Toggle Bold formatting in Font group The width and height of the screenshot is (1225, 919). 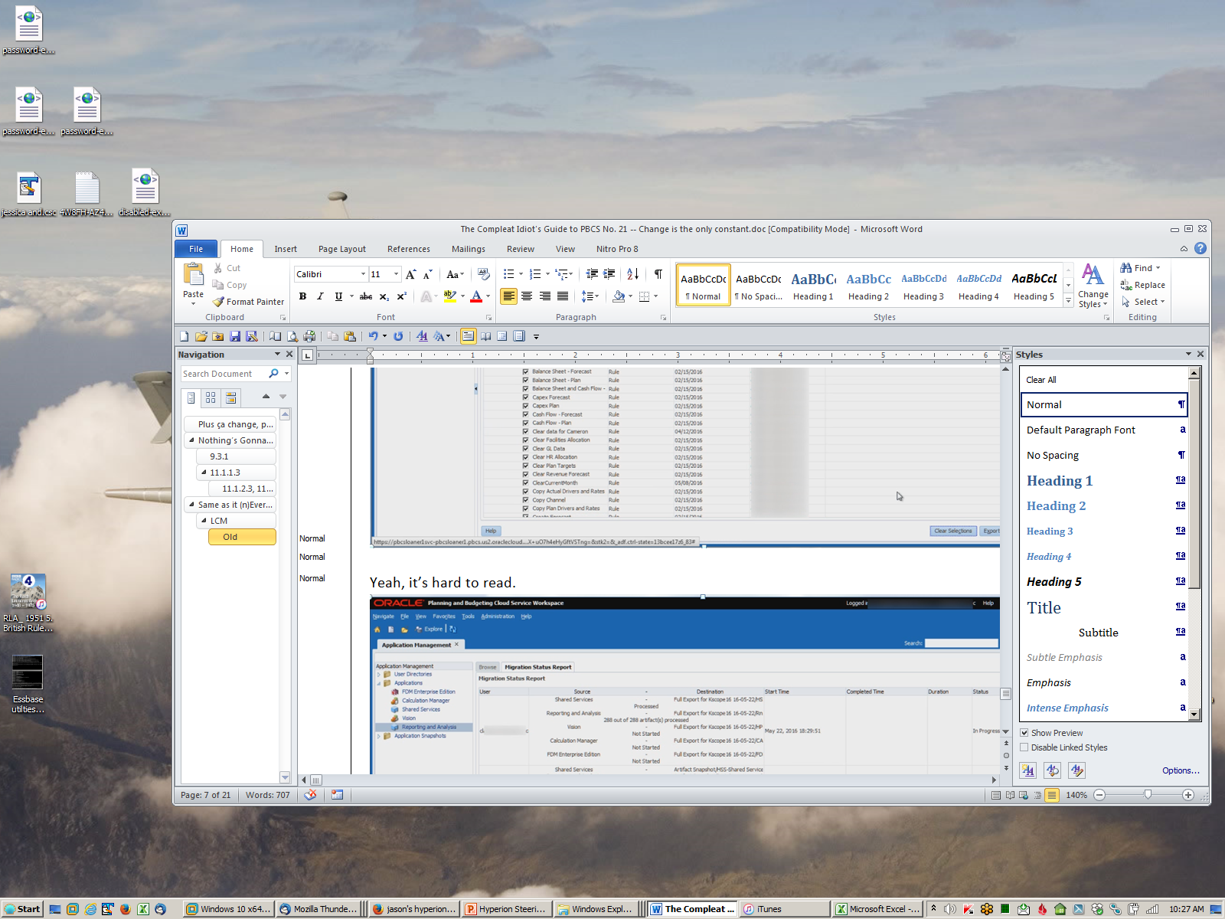302,296
